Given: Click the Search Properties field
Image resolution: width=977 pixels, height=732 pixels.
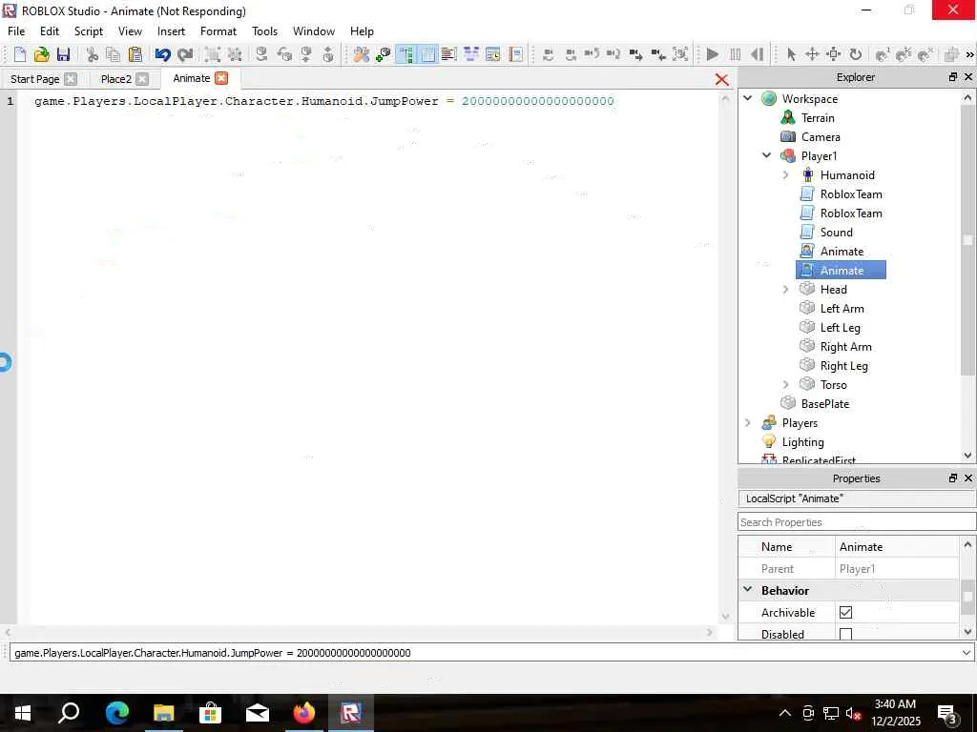Looking at the screenshot, I should coord(857,522).
